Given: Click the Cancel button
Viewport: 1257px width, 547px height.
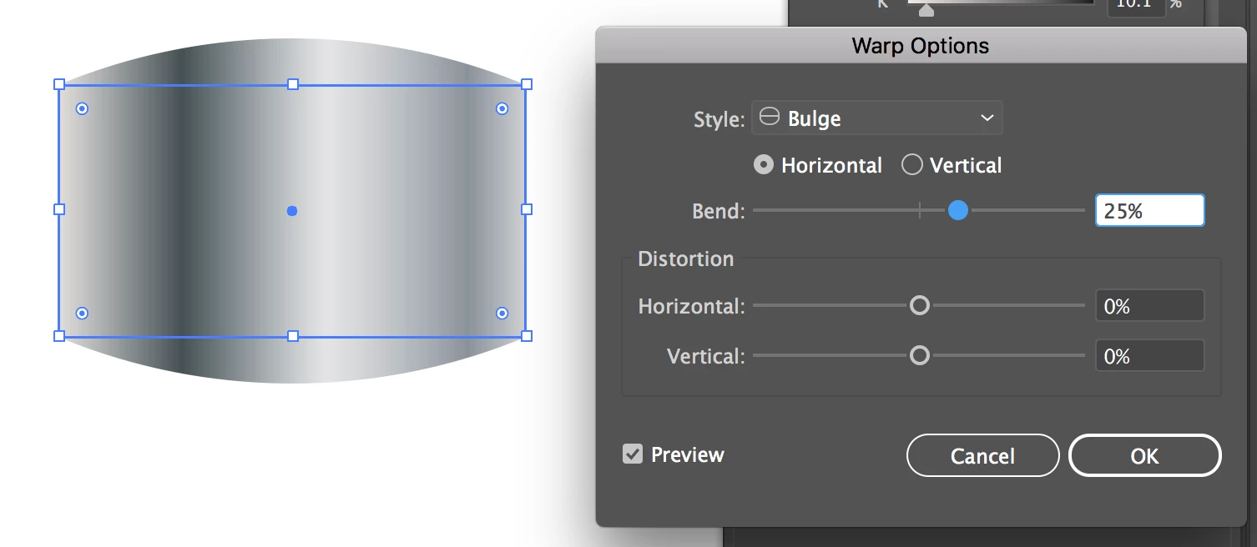Looking at the screenshot, I should click(982, 455).
